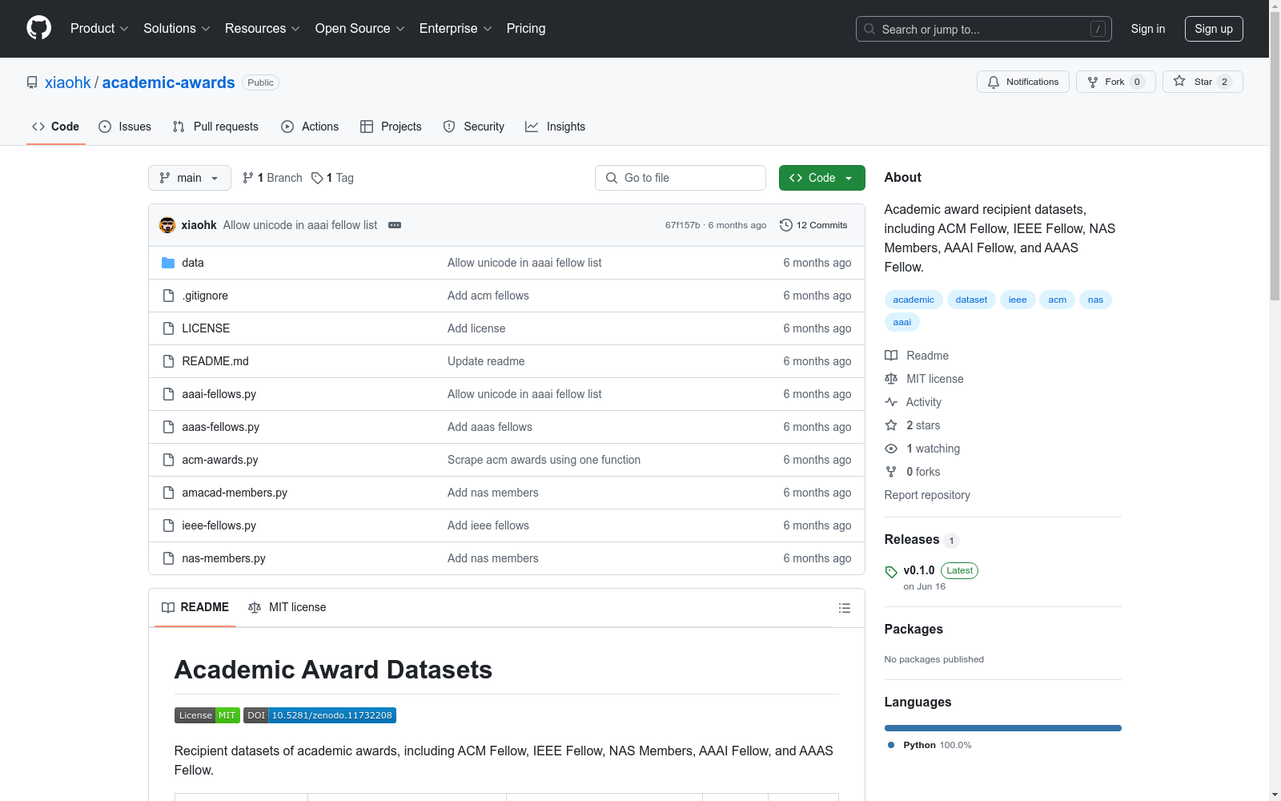Image resolution: width=1281 pixels, height=801 pixels.
Task: Open the aaai-fellows.py file
Action: click(219, 394)
